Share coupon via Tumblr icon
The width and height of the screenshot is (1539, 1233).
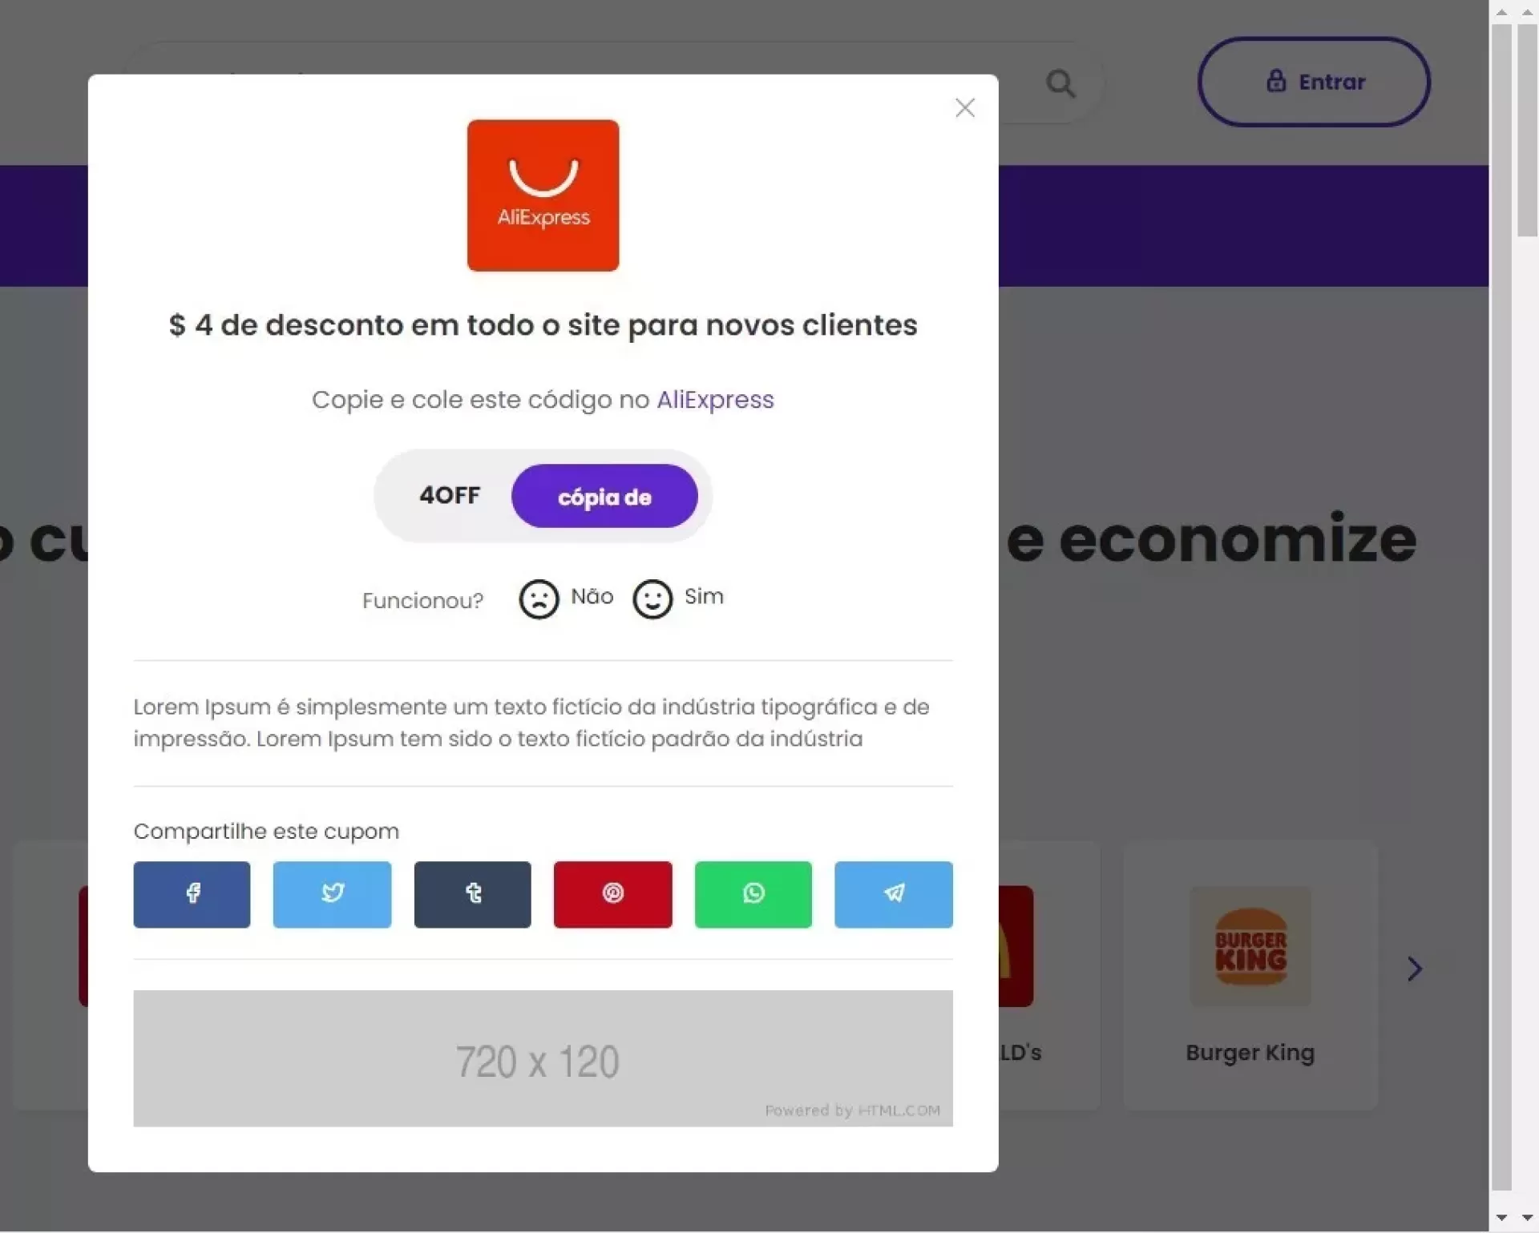[x=472, y=894]
